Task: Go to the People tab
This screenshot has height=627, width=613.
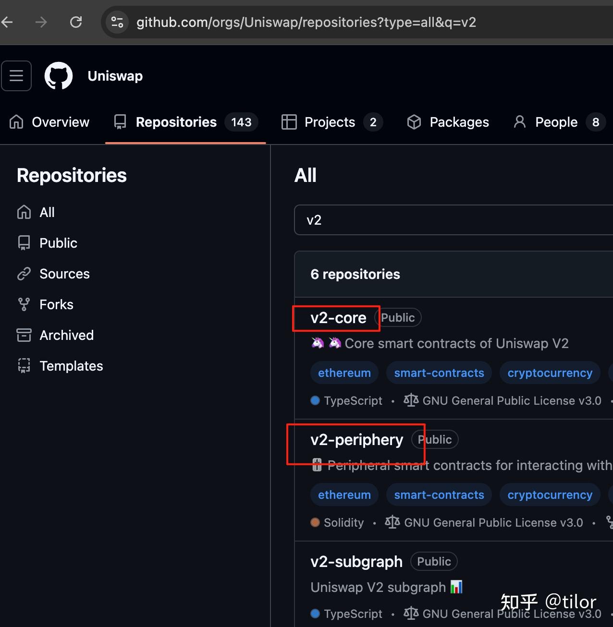Action: 556,122
